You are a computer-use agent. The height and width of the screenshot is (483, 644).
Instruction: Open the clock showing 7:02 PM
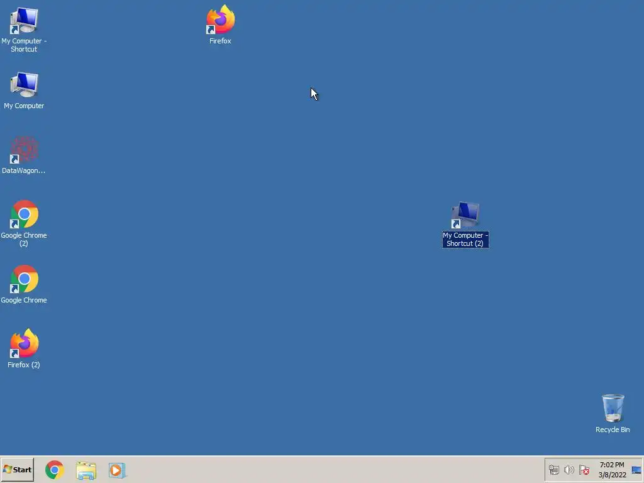pyautogui.click(x=612, y=470)
